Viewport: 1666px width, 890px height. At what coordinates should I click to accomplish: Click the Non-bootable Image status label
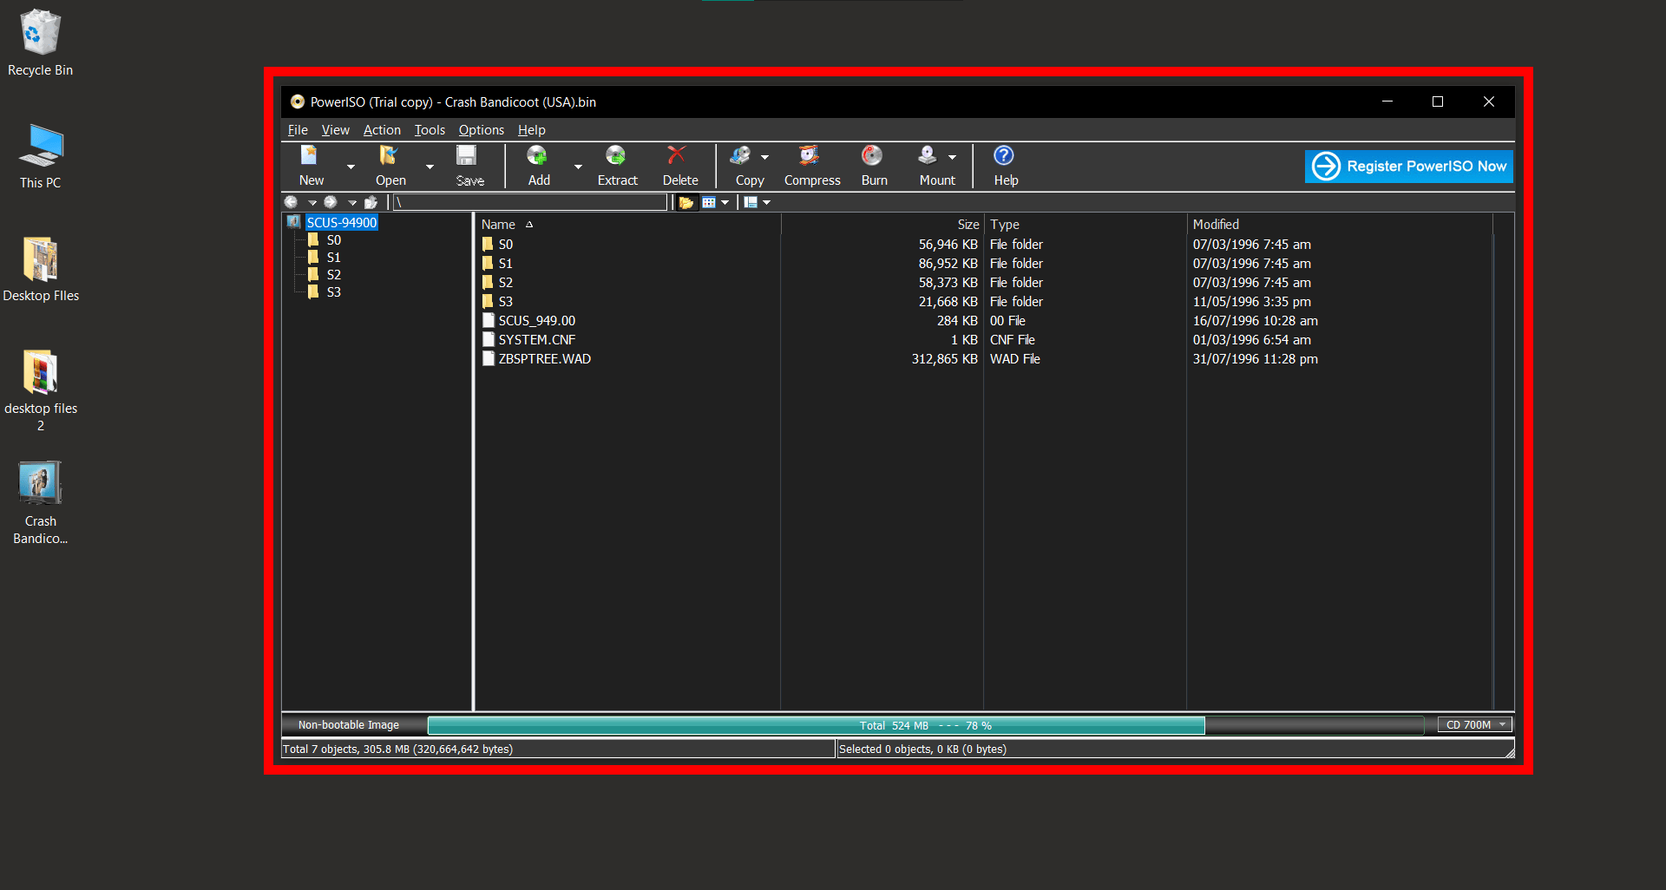point(348,724)
